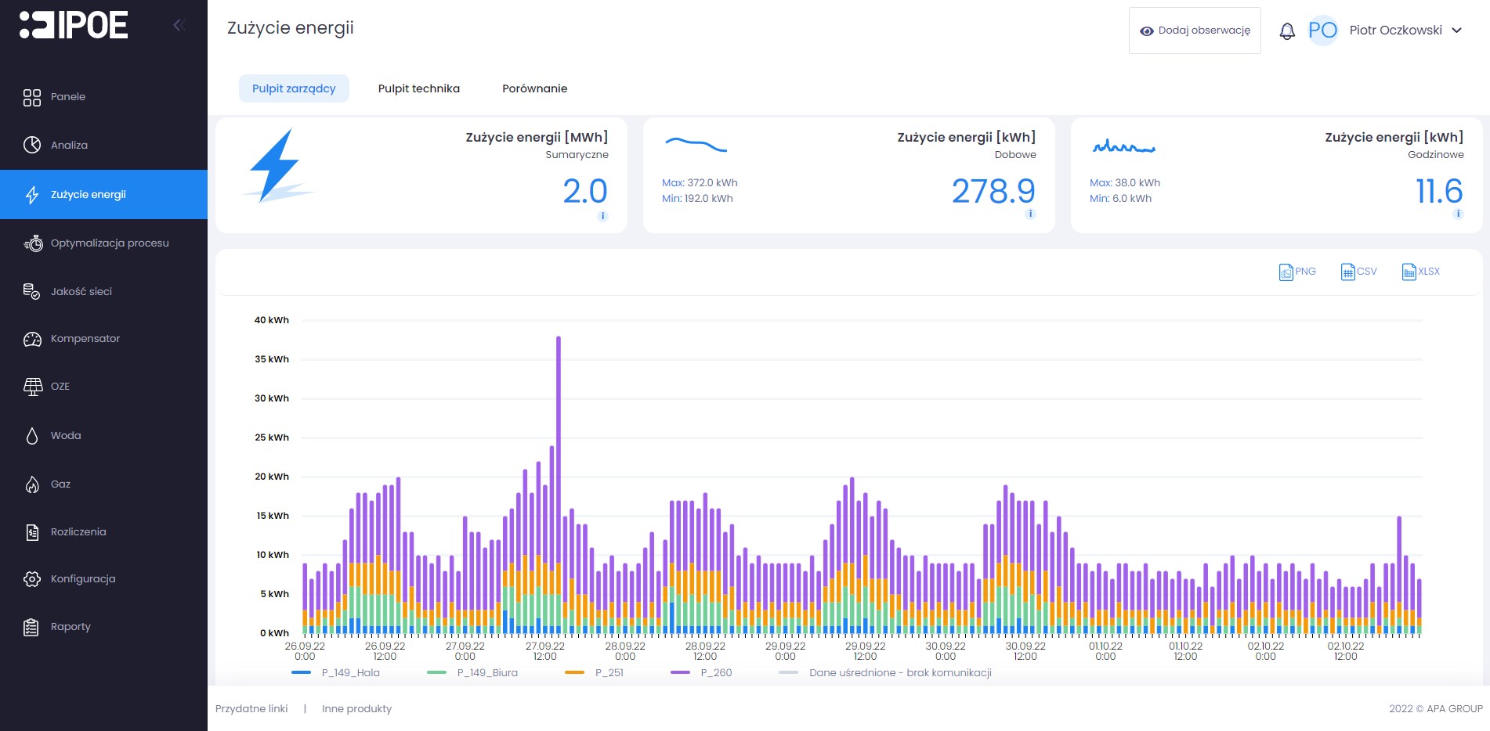Hide the P_251 series in legend
The image size is (1490, 731).
point(609,672)
